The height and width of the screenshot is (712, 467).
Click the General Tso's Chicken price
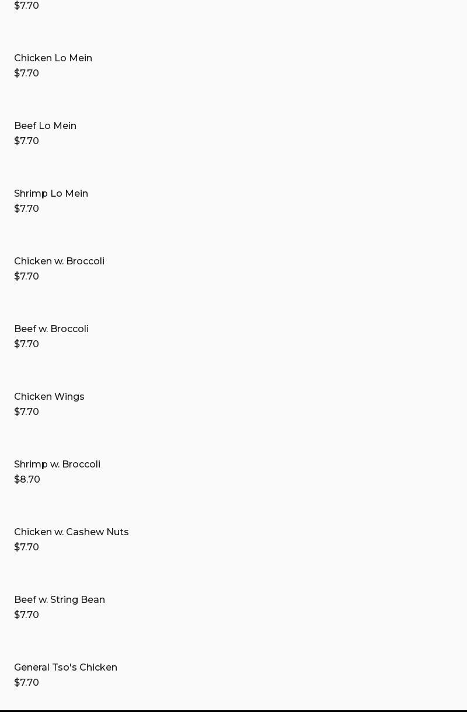click(x=26, y=682)
